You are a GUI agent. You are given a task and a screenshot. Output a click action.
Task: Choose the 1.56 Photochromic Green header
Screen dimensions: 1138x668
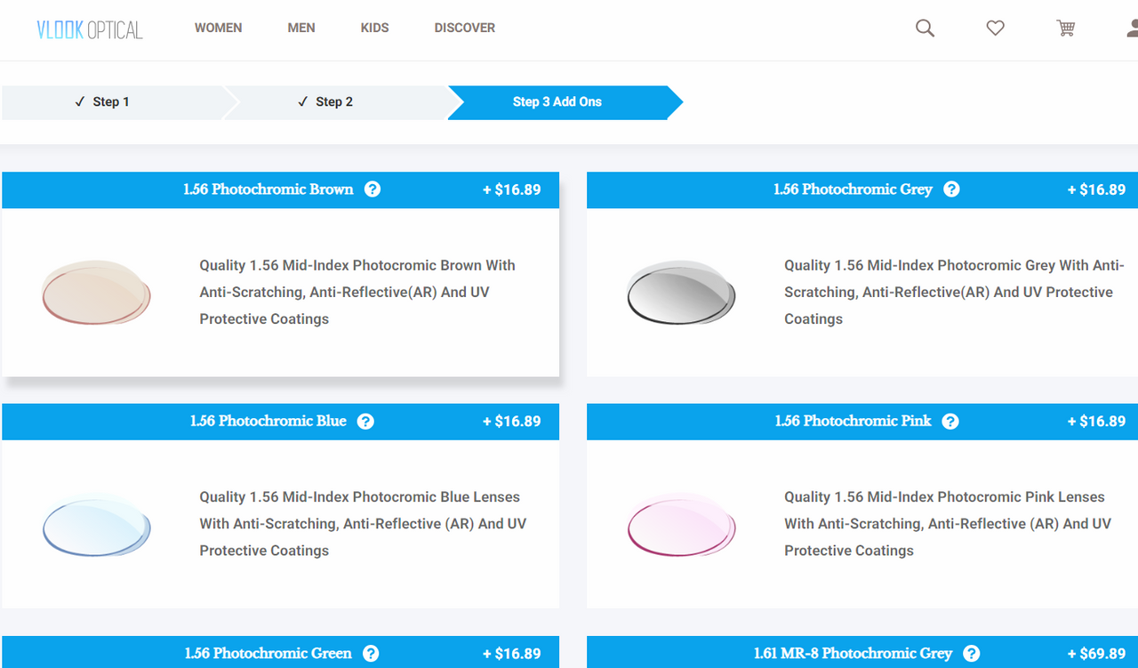281,653
